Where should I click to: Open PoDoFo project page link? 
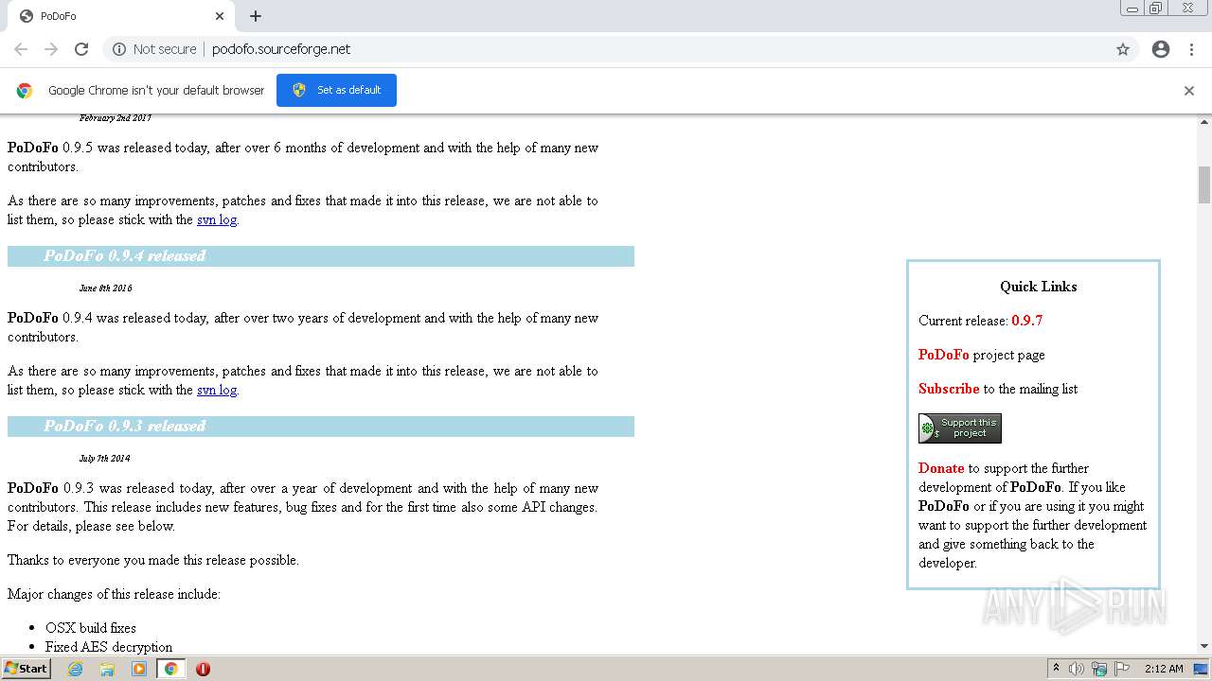coord(944,355)
